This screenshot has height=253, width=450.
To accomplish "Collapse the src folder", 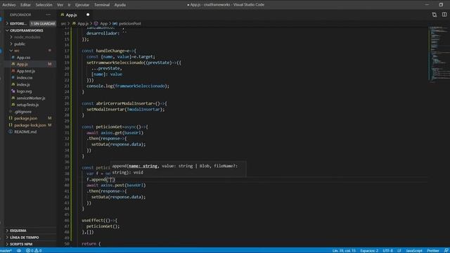I will 17,51.
